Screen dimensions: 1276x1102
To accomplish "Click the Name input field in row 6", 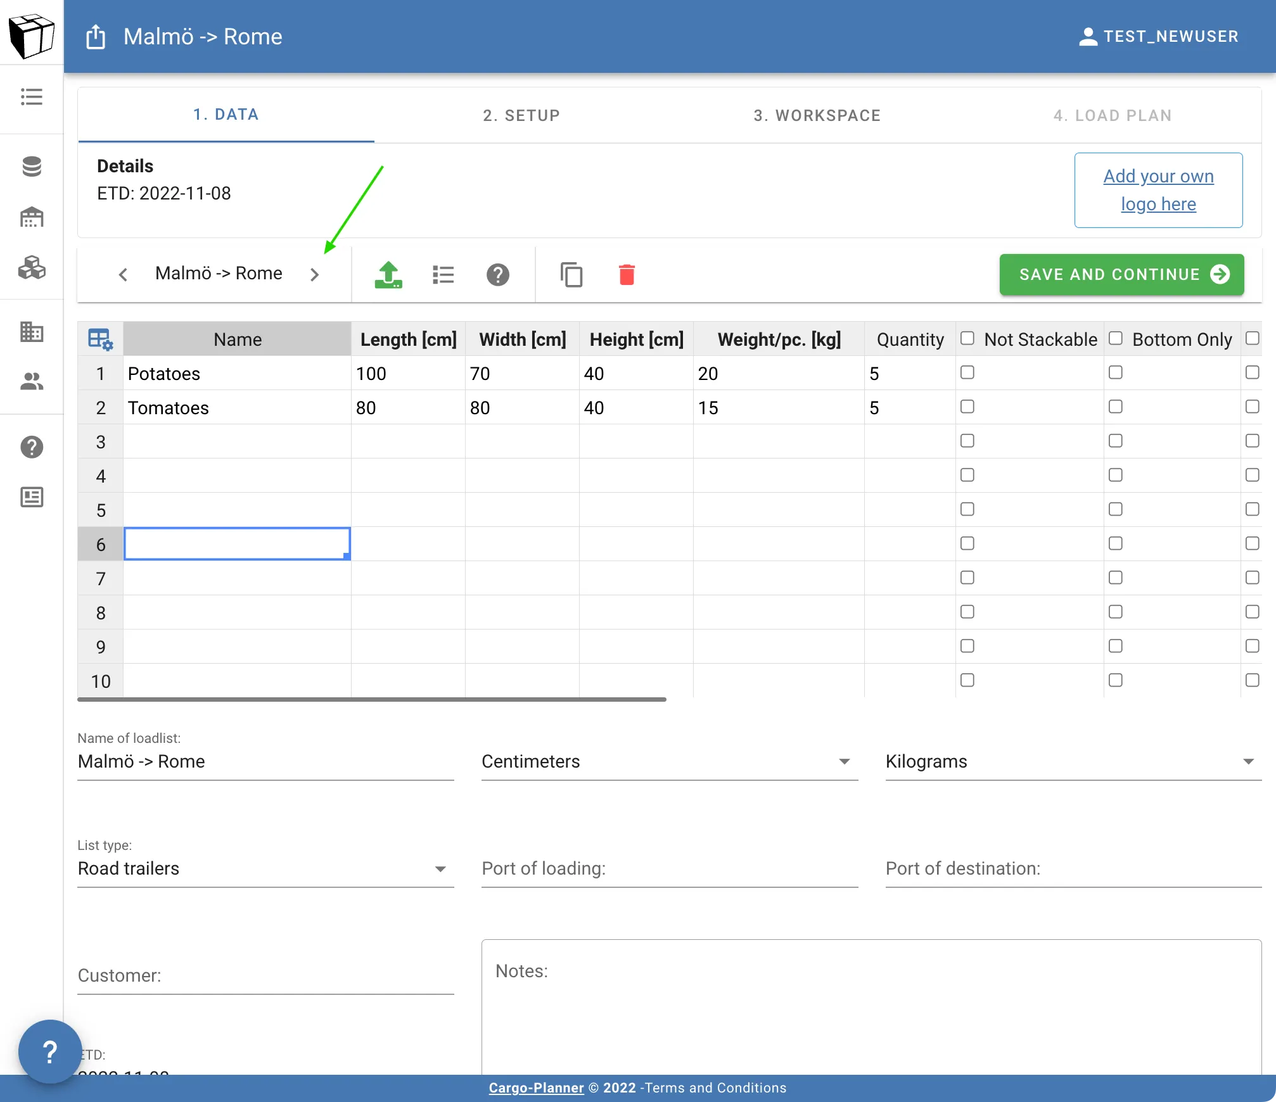I will point(236,543).
